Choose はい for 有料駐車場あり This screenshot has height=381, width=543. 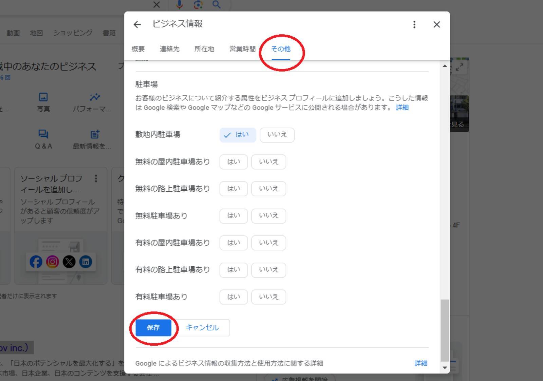pyautogui.click(x=233, y=297)
